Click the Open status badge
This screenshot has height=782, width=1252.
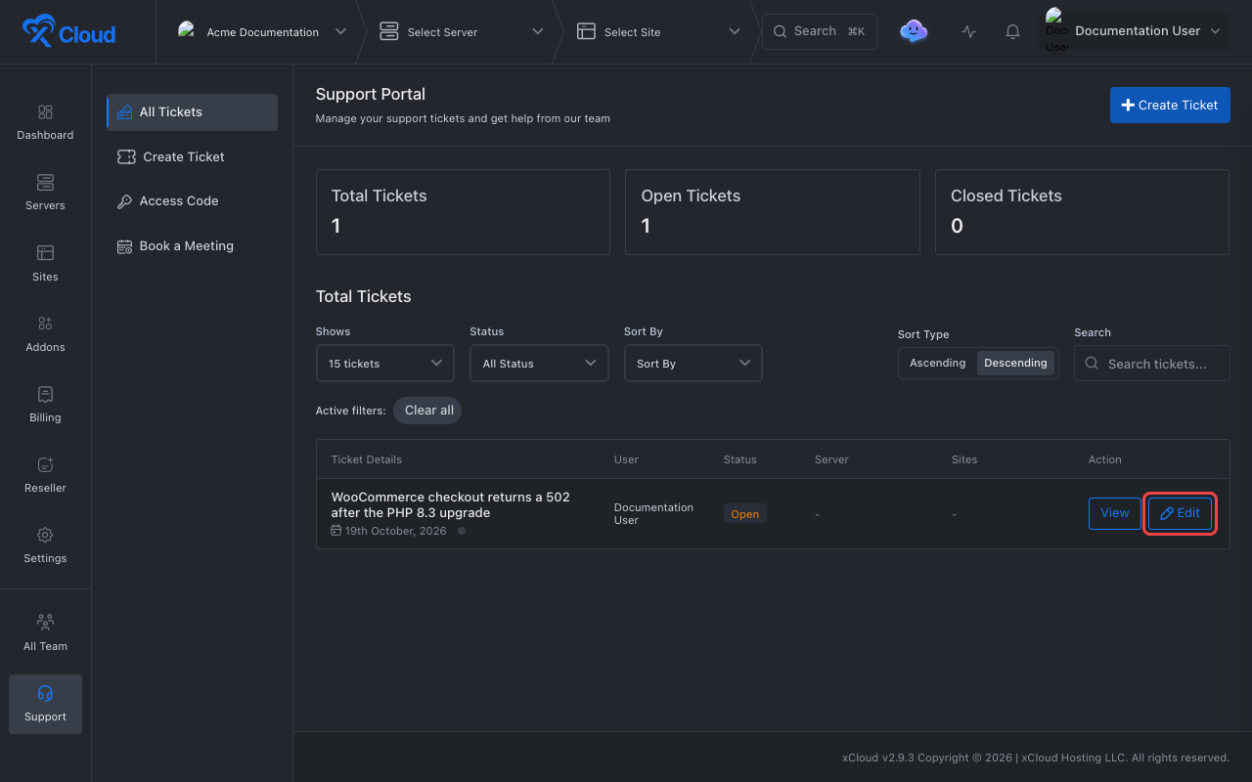pyautogui.click(x=745, y=514)
